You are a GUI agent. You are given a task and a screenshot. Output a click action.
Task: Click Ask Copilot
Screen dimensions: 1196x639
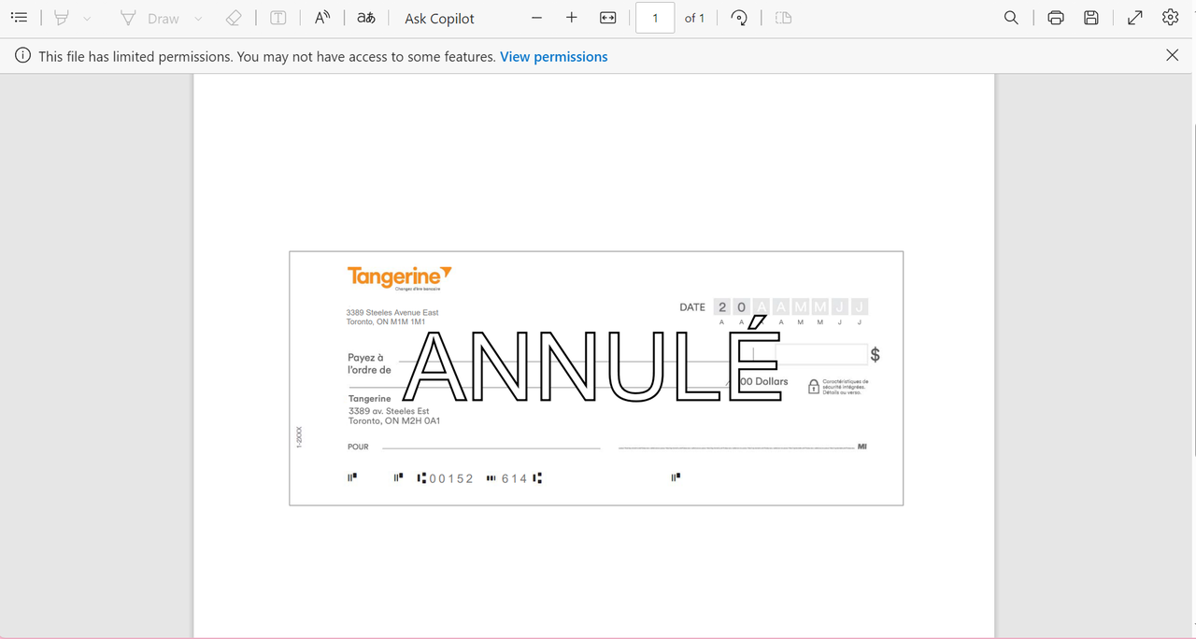click(439, 19)
